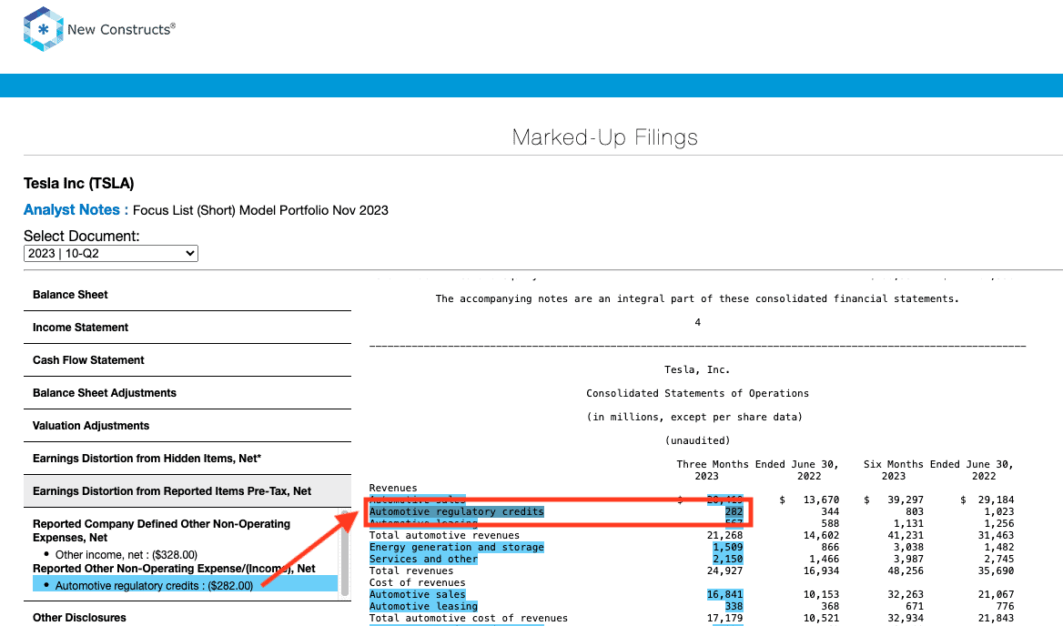The width and height of the screenshot is (1063, 626).
Task: Click Total automotive revenues value 21,268
Action: click(x=724, y=535)
